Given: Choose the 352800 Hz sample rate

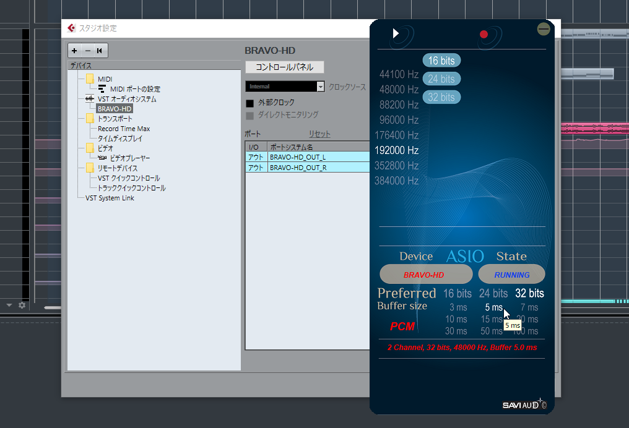Looking at the screenshot, I should pyautogui.click(x=396, y=166).
